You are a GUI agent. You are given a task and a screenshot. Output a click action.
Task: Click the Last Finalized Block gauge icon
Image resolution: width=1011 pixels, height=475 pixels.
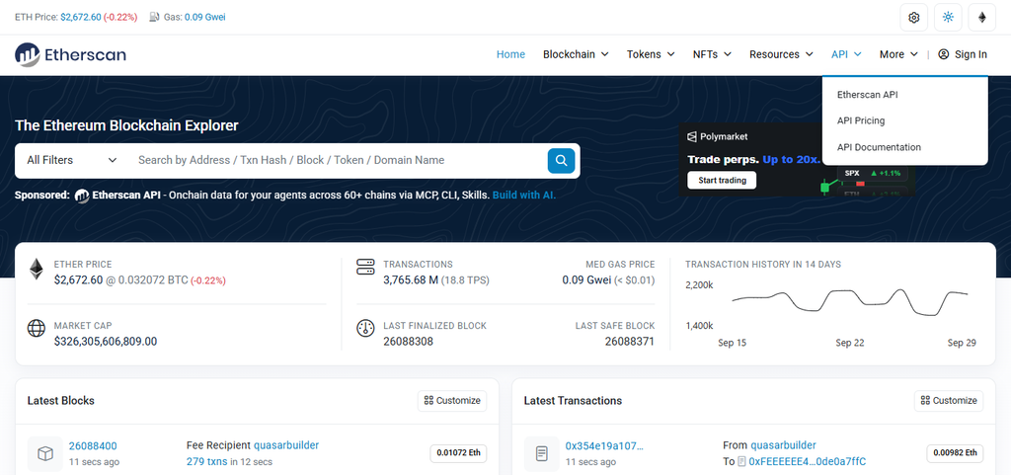point(365,328)
